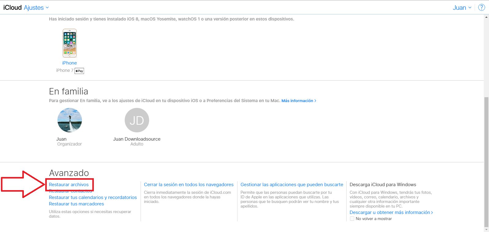
Task: Open the iPhone device link
Action: pos(70,63)
